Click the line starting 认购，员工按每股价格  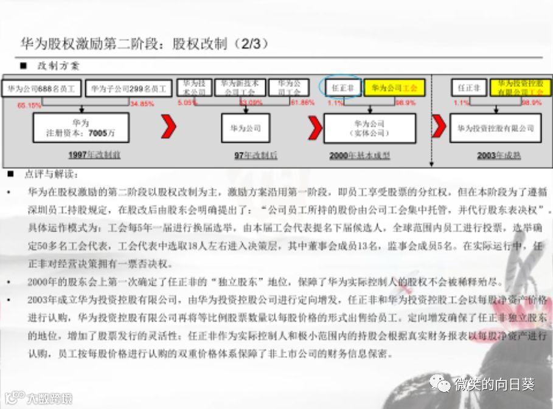[210, 353]
